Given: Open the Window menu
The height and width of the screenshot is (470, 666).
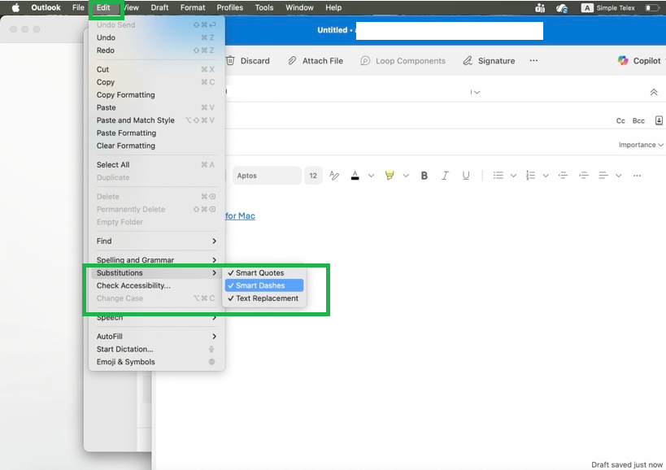Looking at the screenshot, I should point(299,7).
